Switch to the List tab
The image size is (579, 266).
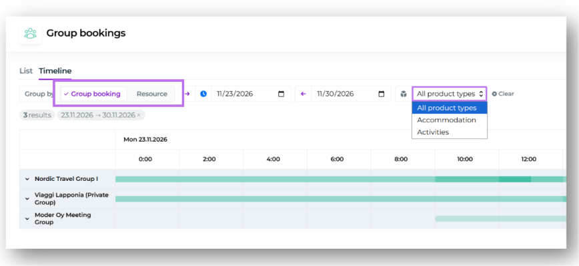pos(26,71)
